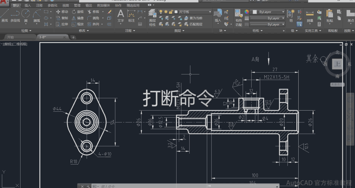Open the calculator utility icon
Image resolution: width=355 pixels, height=188 pixels.
(319, 24)
